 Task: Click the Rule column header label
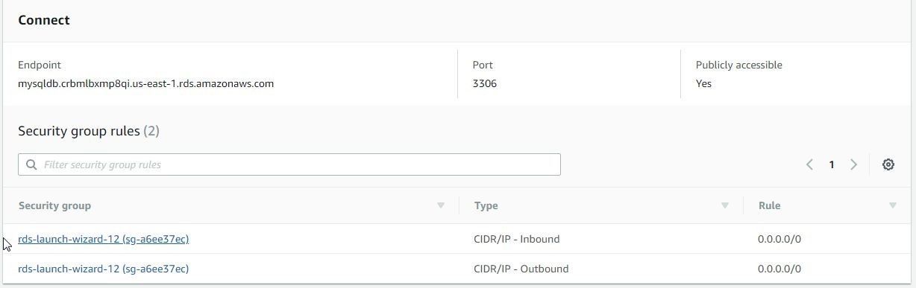tap(769, 205)
